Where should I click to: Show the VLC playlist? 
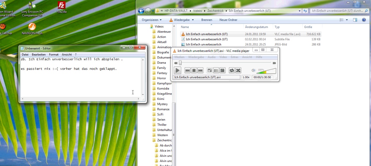(x=216, y=70)
